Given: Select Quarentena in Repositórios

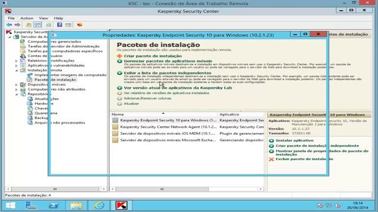Looking at the screenshot, I should [x=46, y=113].
